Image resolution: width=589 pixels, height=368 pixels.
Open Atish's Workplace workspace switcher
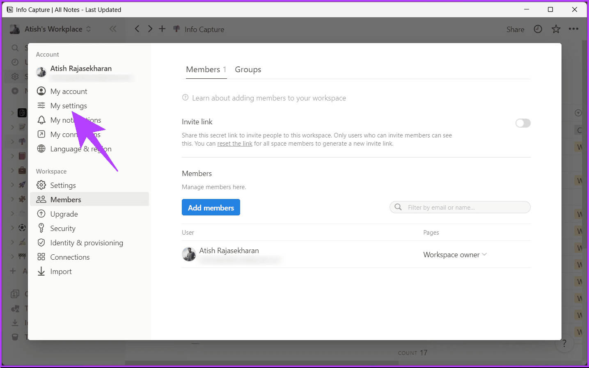point(53,29)
